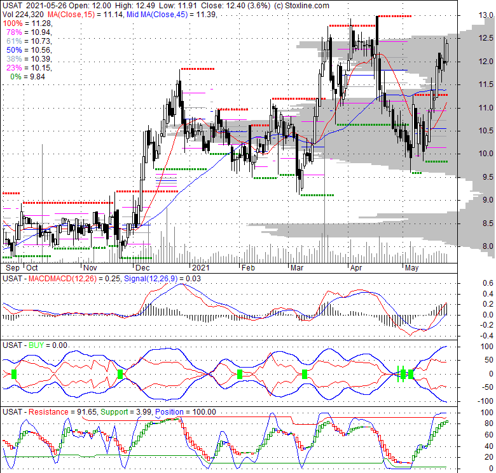The width and height of the screenshot is (496, 473).
Task: Click the 13.0 price axis label
Action: click(486, 15)
